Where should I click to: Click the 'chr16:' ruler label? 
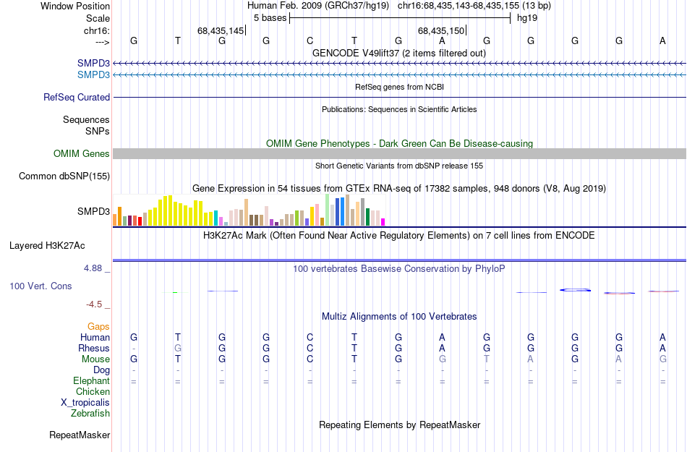pyautogui.click(x=97, y=30)
